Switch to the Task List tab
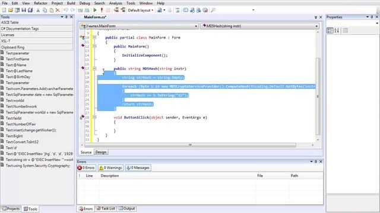This screenshot has width=380, height=213. (x=106, y=208)
